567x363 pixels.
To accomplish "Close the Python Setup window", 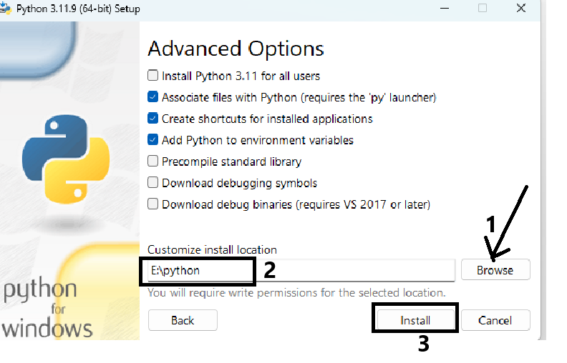I will pyautogui.click(x=523, y=9).
